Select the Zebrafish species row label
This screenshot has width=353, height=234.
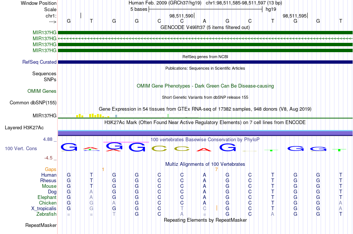coord(46,214)
